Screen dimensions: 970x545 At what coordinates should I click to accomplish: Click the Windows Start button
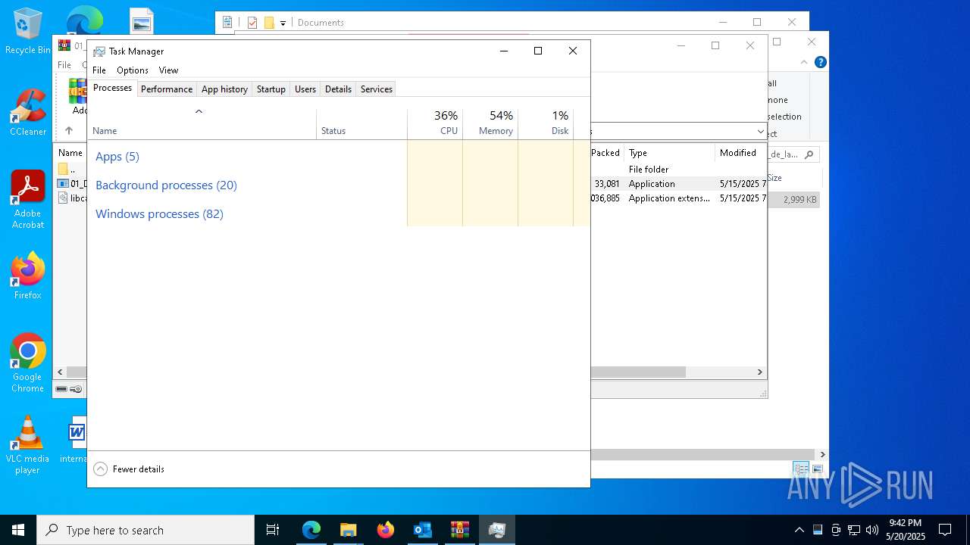18,530
